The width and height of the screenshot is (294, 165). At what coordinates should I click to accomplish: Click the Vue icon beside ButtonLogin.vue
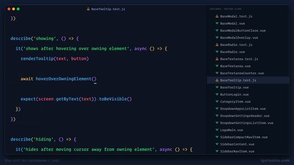(x=217, y=94)
